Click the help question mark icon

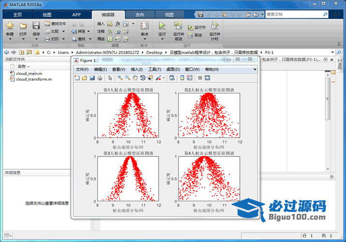(x=256, y=15)
